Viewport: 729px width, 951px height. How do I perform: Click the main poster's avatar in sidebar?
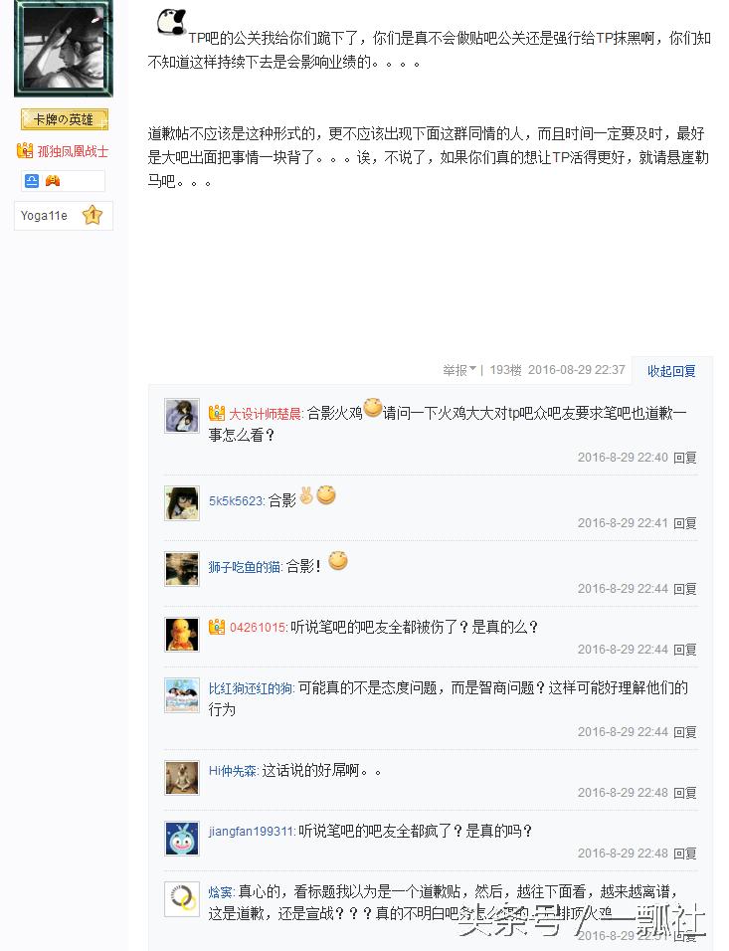(x=63, y=48)
